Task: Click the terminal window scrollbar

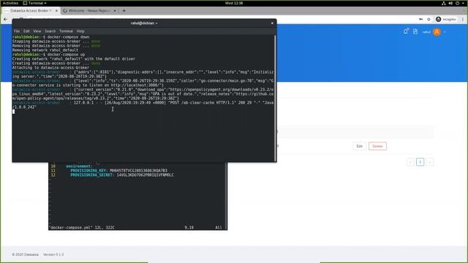Action: pyautogui.click(x=275, y=99)
